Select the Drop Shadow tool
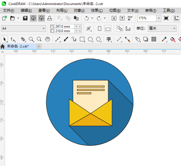This screenshot has width=181, height=166. point(146,39)
